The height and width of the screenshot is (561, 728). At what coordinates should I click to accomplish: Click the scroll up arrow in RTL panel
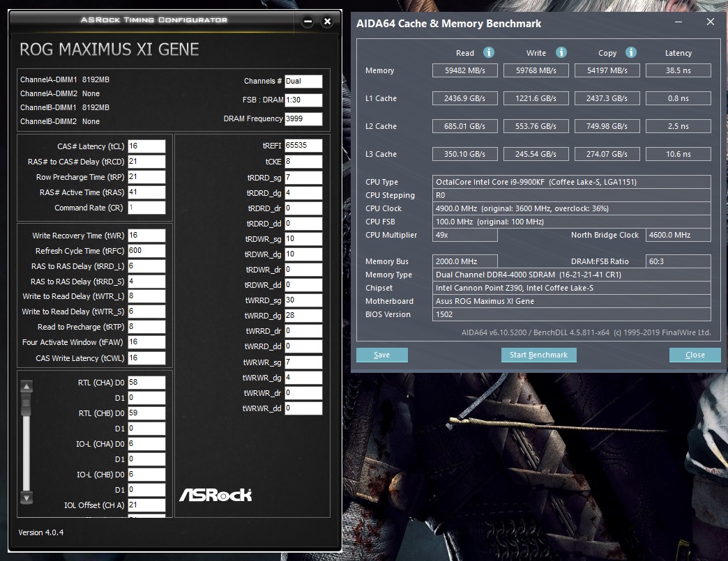coord(26,386)
